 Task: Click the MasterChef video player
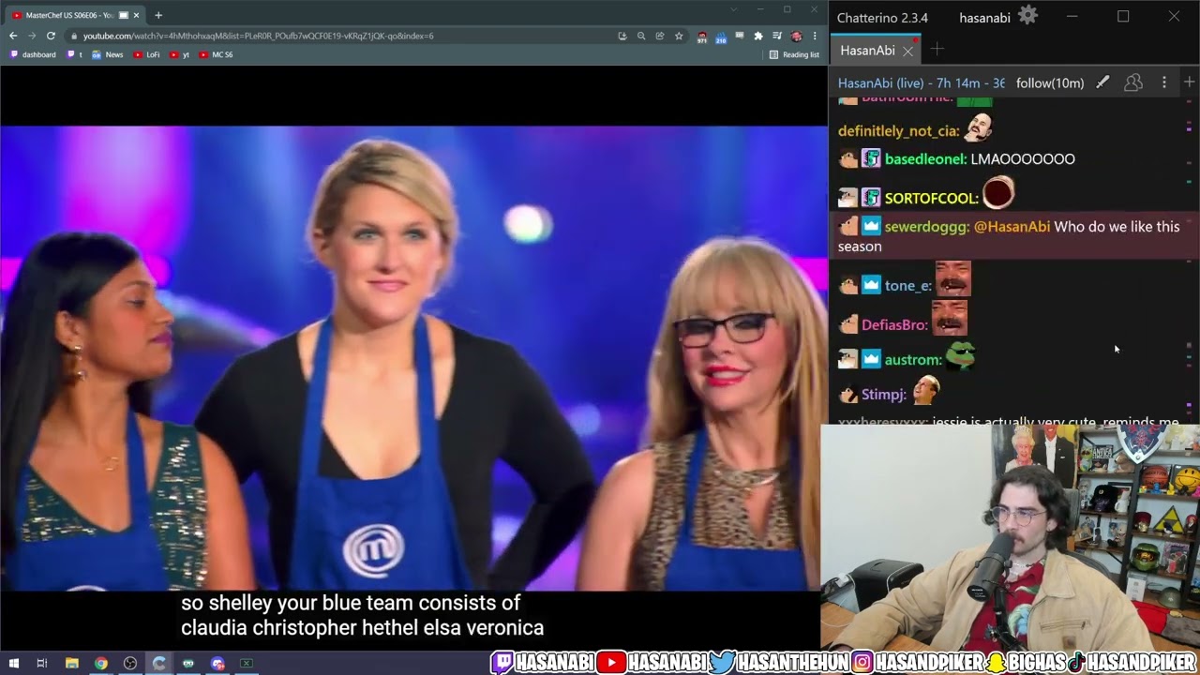point(413,358)
